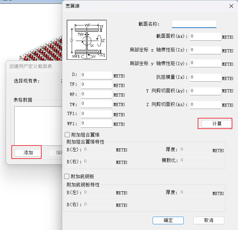Click the 附加组合翼缘特性 group title
This screenshot has width=238, height=230.
coord(85,142)
